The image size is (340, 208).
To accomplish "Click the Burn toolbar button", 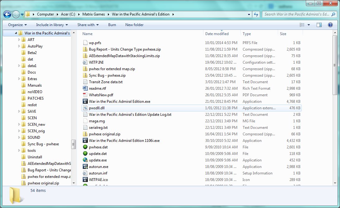I will [x=112, y=25].
